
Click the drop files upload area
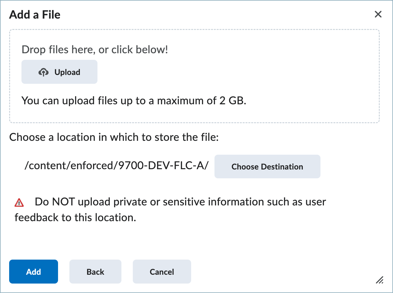point(195,76)
